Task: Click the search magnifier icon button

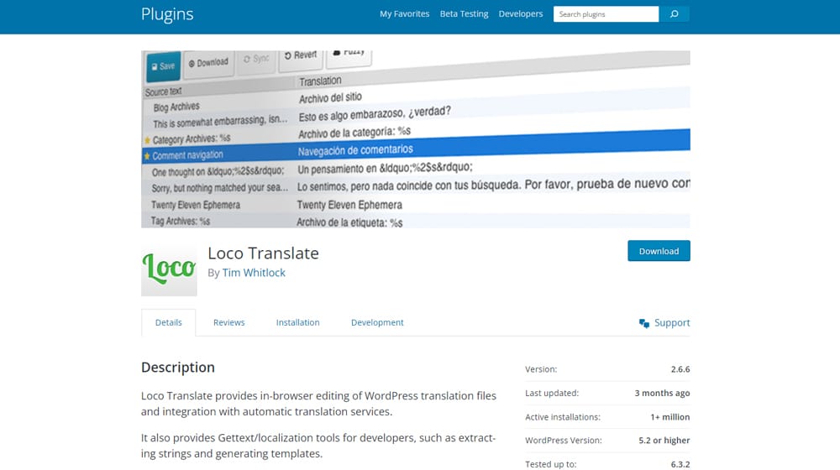Action: (674, 14)
